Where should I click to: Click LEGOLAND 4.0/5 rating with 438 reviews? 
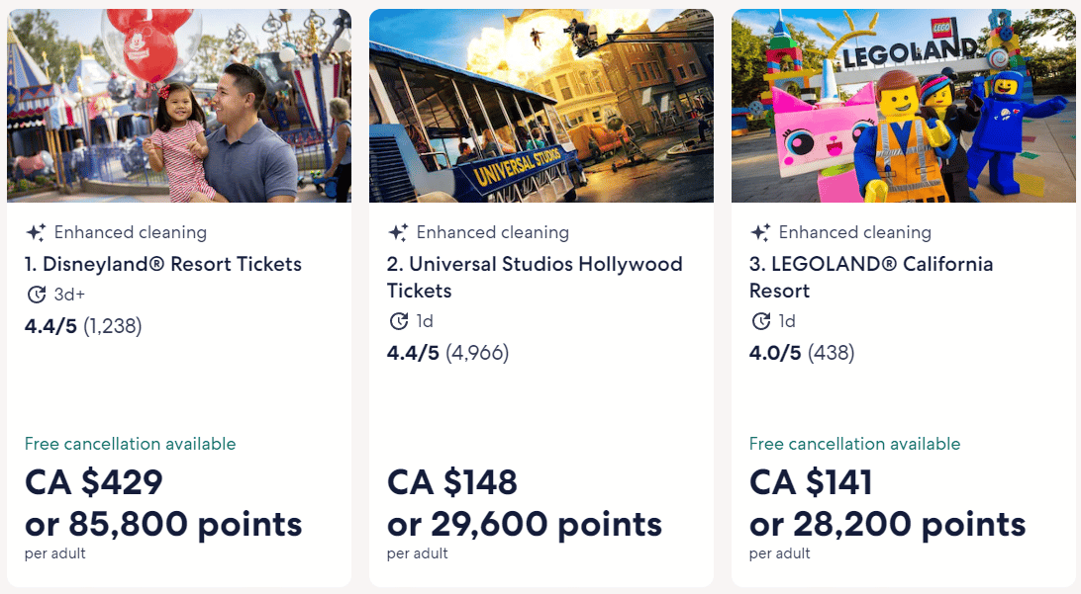coord(802,353)
